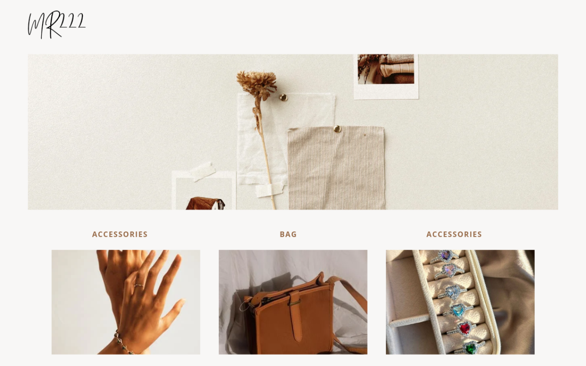This screenshot has width=586, height=366.
Task: Click the red heart ring
Action: [x=464, y=328]
